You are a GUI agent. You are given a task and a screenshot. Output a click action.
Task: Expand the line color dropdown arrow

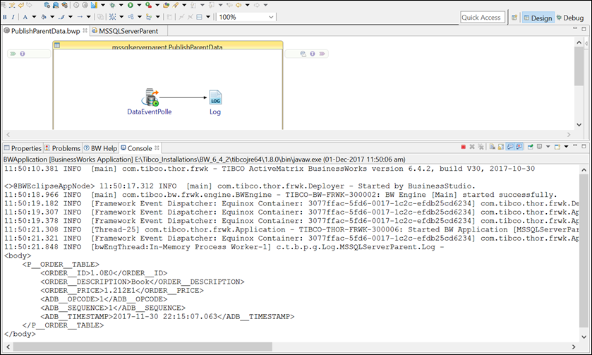71,17
